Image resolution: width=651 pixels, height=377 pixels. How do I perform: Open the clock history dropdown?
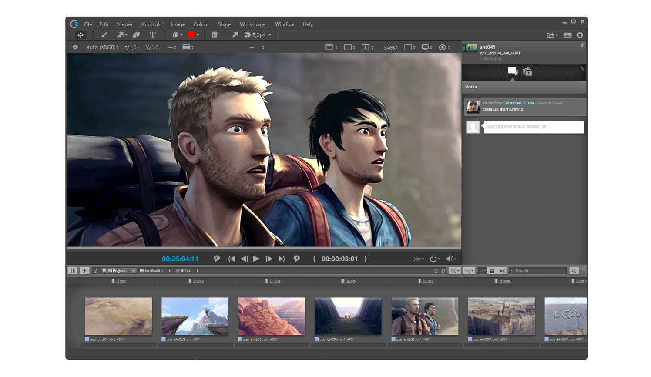coord(455,271)
